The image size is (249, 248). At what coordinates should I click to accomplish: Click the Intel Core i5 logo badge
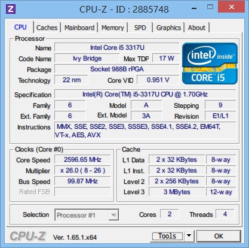210,63
